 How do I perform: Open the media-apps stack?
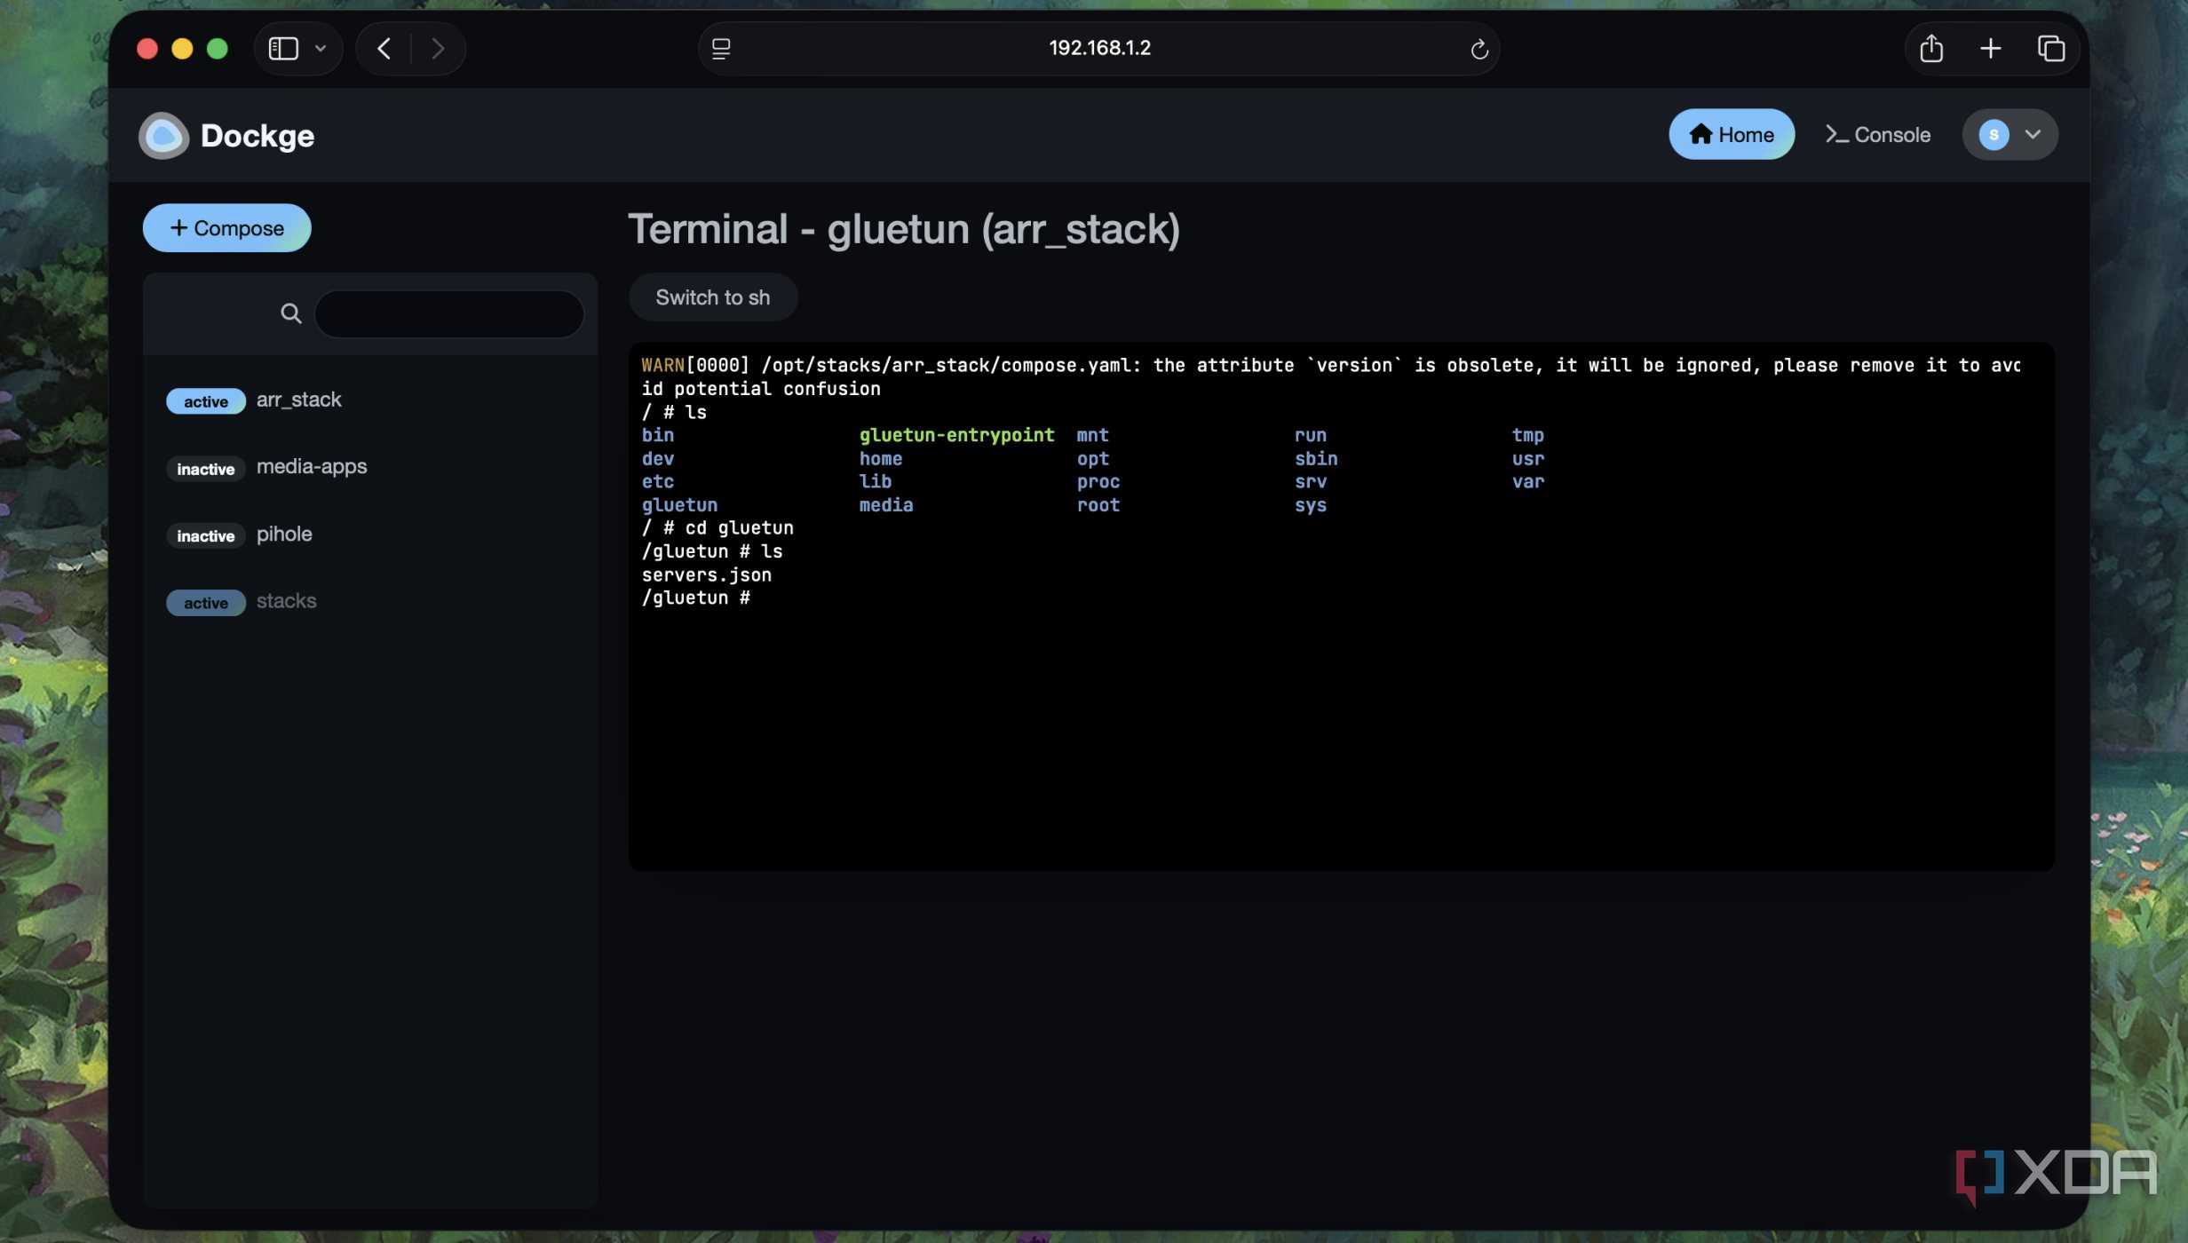point(370,467)
